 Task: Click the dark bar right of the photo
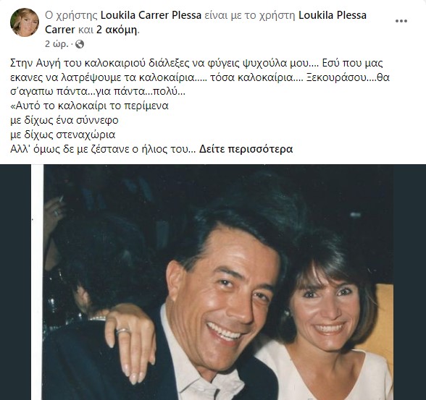tap(410, 282)
